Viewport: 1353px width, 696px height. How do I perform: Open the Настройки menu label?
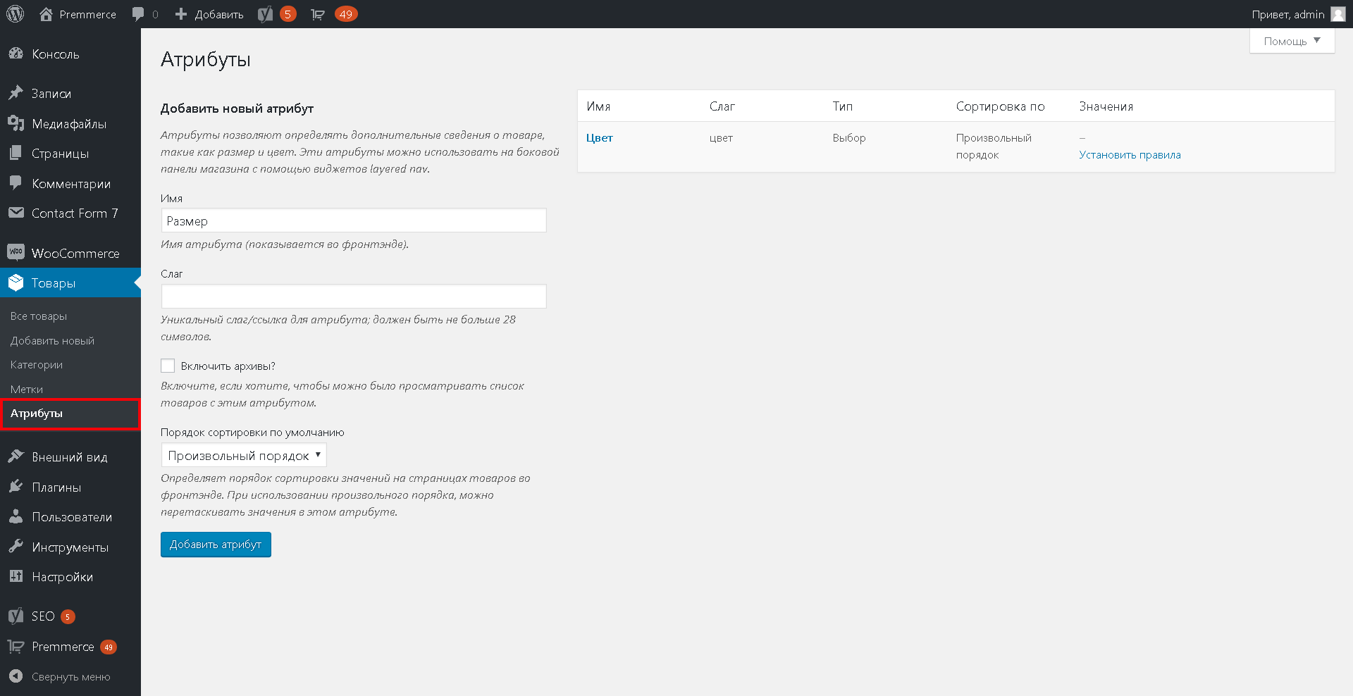pyautogui.click(x=62, y=577)
